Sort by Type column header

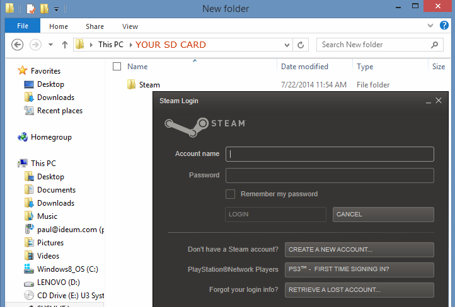click(365, 67)
